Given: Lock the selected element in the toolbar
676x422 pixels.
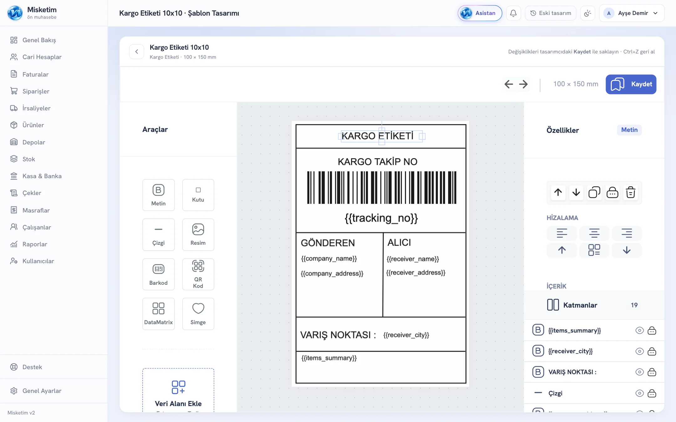Looking at the screenshot, I should point(612,193).
